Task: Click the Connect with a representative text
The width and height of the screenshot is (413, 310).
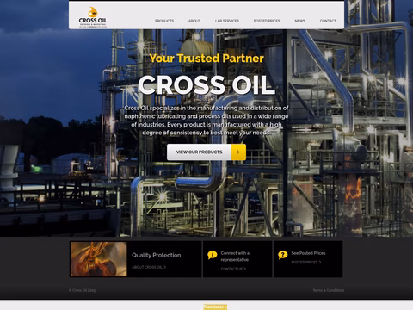Action: [x=235, y=257]
